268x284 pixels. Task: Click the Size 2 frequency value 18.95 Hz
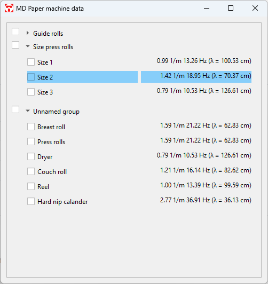tap(198, 76)
